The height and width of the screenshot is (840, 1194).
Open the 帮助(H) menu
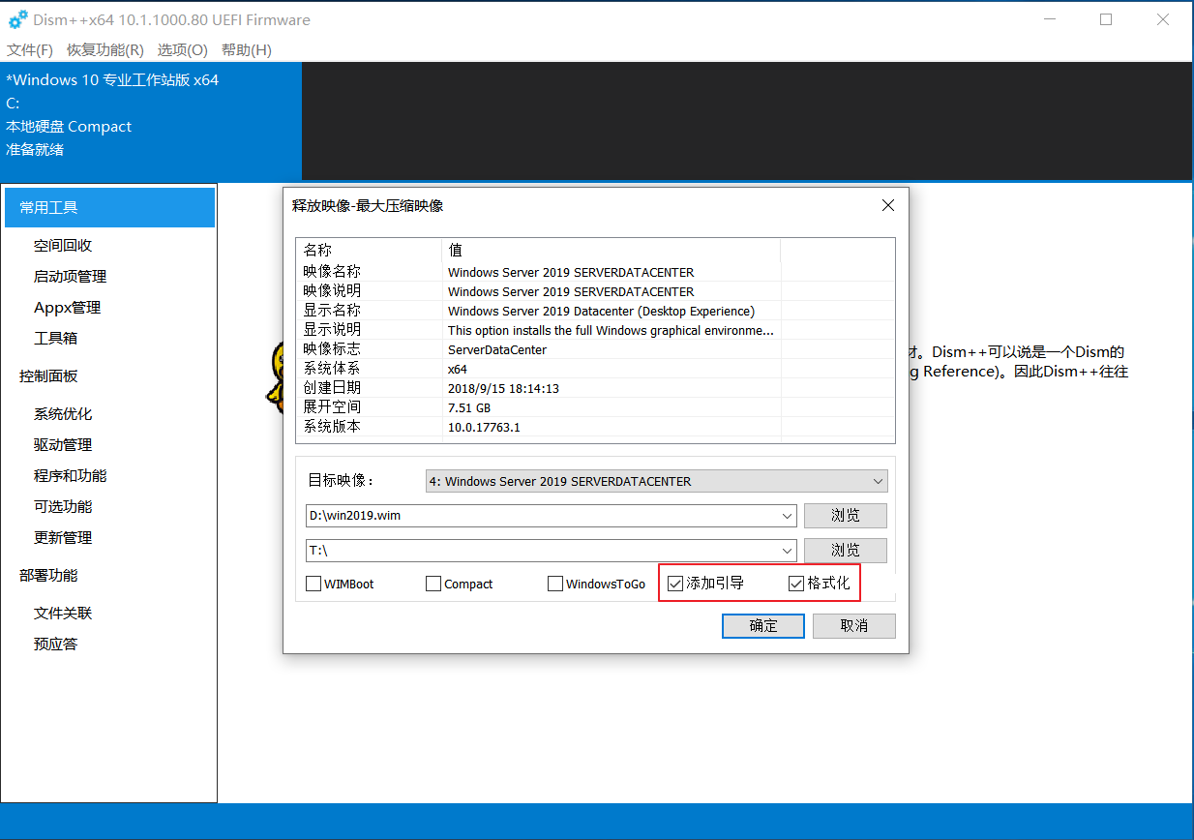pos(247,49)
